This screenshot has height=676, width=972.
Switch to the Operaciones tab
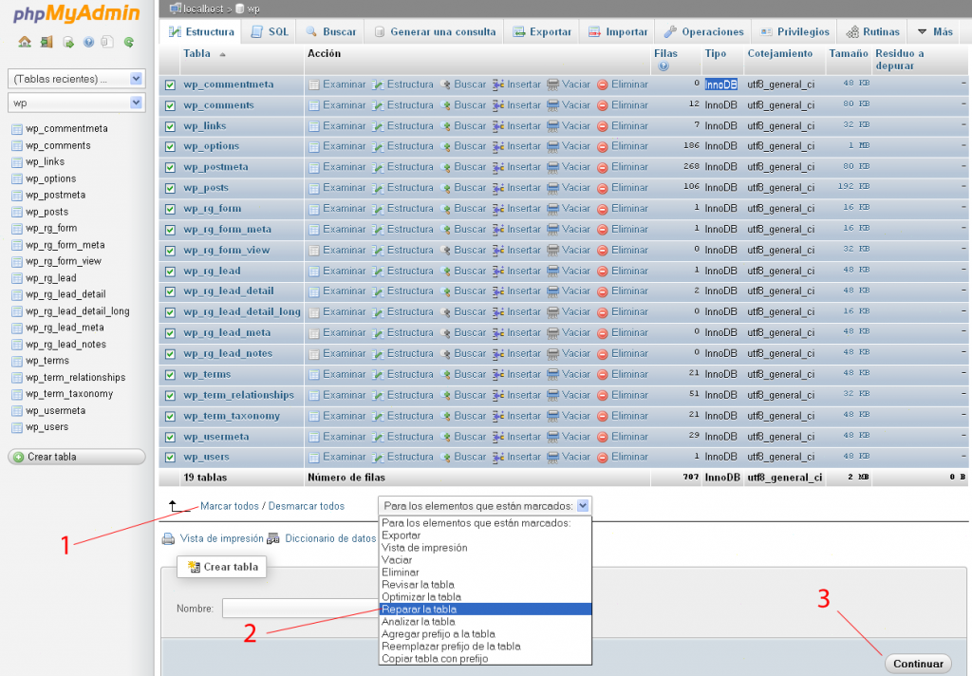[x=703, y=31]
